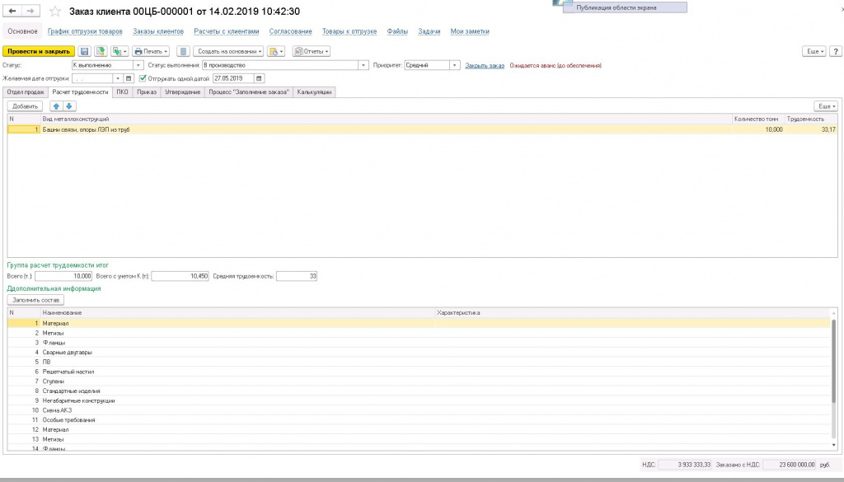Open the top-right Еще menu

tap(814, 52)
